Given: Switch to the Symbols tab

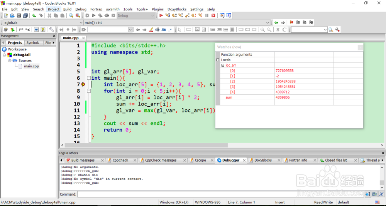Looking at the screenshot, I should click(x=33, y=43).
